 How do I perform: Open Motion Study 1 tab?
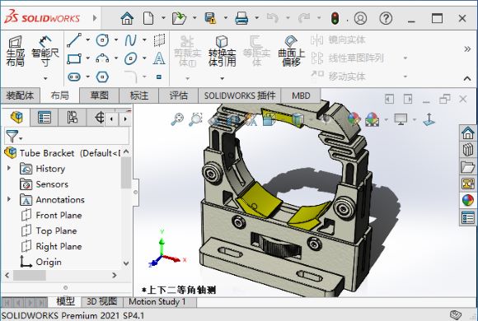click(157, 302)
